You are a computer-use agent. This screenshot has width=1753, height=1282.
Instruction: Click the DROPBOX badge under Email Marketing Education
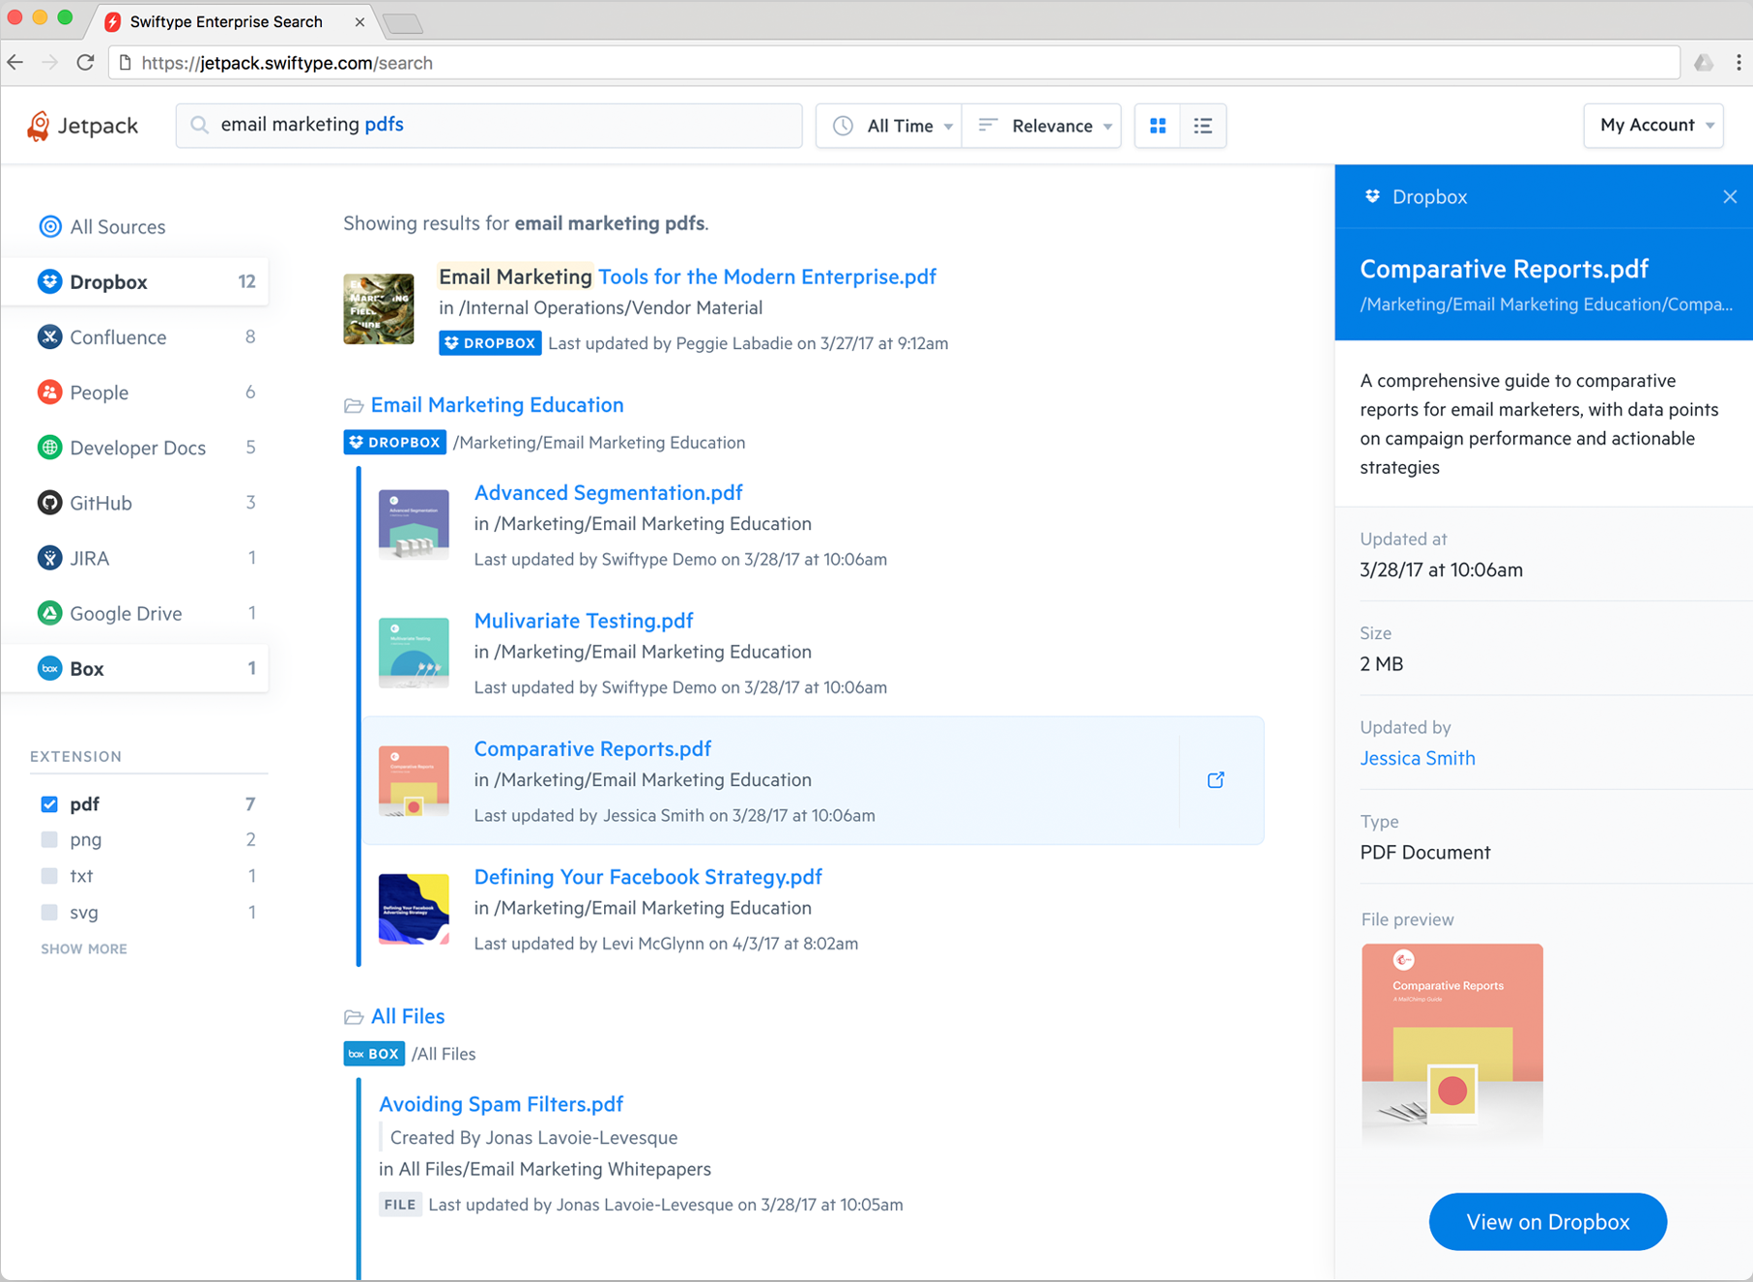tap(394, 442)
